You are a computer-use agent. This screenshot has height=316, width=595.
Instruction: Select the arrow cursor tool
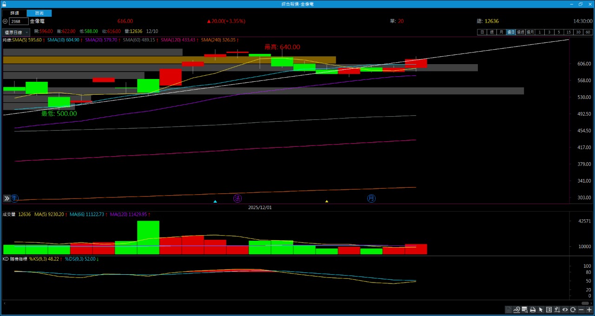coord(541,309)
